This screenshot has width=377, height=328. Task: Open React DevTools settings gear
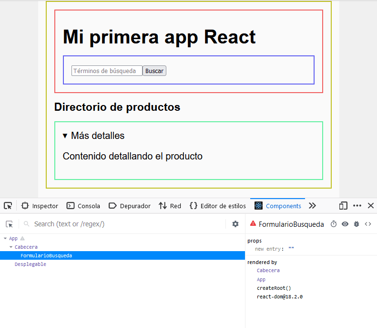235,224
